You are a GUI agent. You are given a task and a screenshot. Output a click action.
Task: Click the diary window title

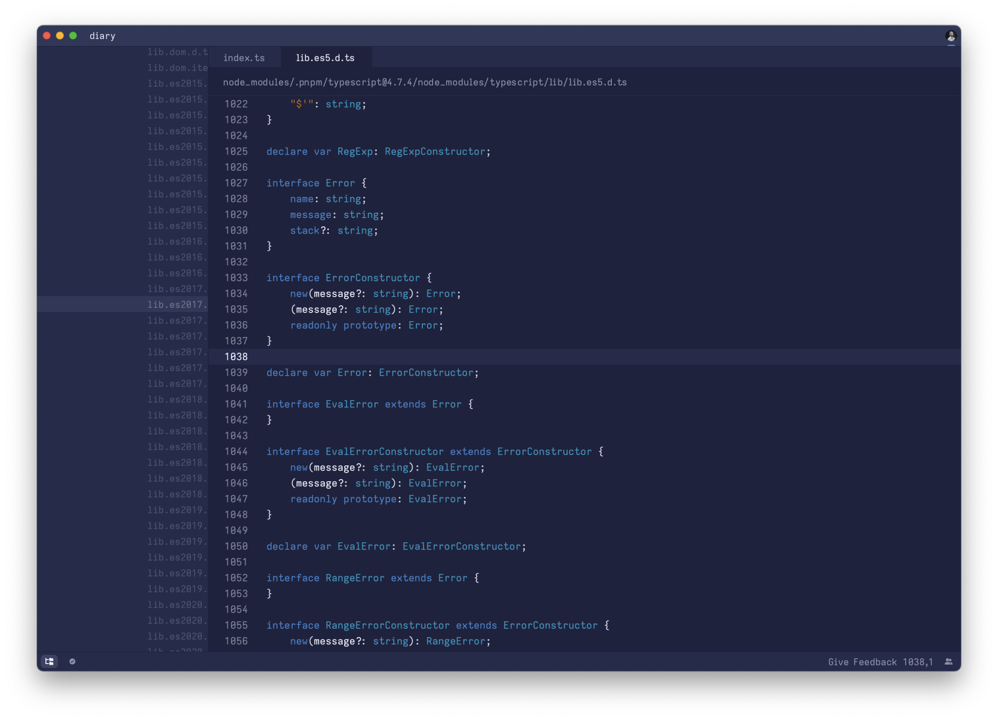click(103, 36)
